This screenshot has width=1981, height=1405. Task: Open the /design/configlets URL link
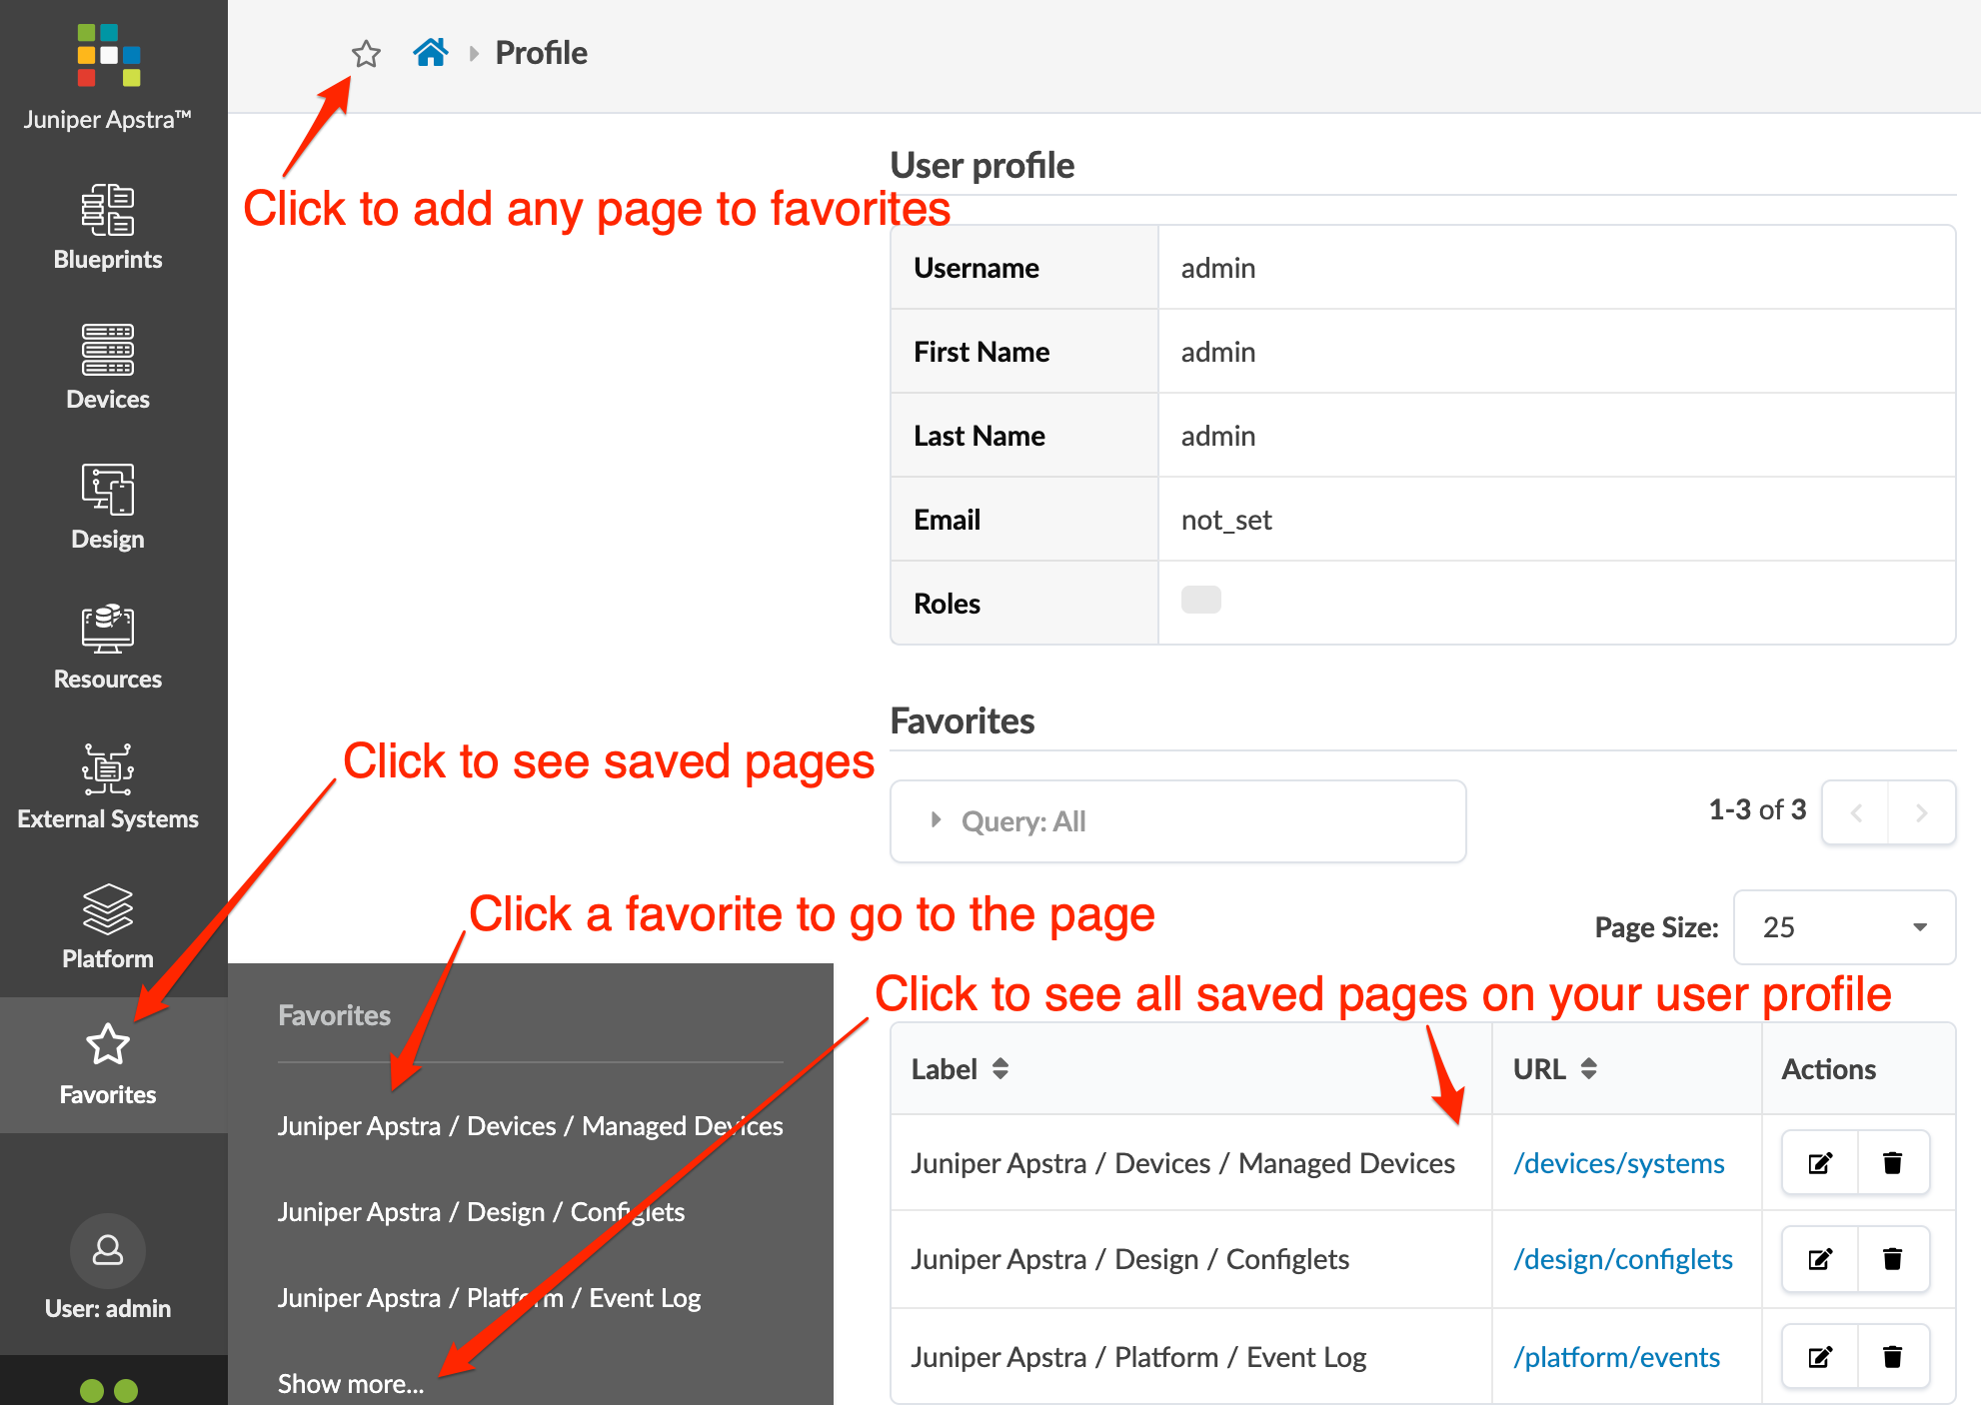click(x=1622, y=1259)
